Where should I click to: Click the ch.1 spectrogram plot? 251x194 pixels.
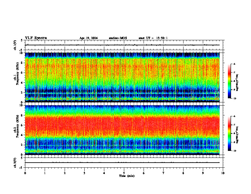(x=122, y=77)
